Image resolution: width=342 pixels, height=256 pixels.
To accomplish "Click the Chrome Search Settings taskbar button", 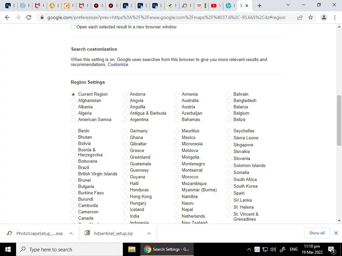I will [x=167, y=249].
